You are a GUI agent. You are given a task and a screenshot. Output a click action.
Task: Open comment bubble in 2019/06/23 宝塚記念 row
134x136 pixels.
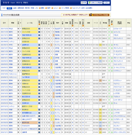pos(109,80)
